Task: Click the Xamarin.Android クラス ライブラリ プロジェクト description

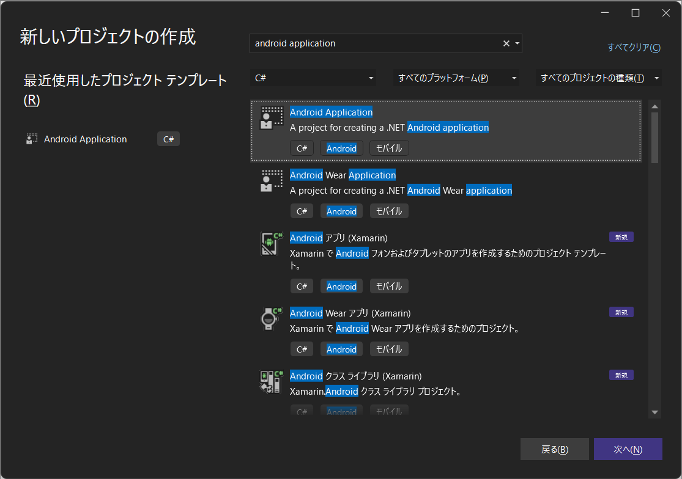Action: click(x=376, y=391)
